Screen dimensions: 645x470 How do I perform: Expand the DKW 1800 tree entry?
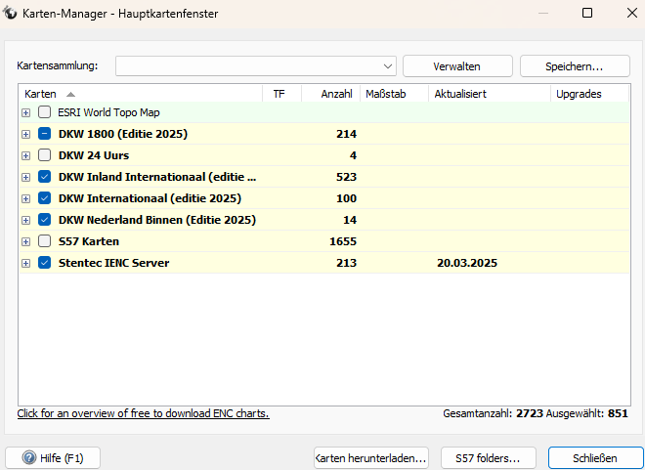(x=26, y=134)
